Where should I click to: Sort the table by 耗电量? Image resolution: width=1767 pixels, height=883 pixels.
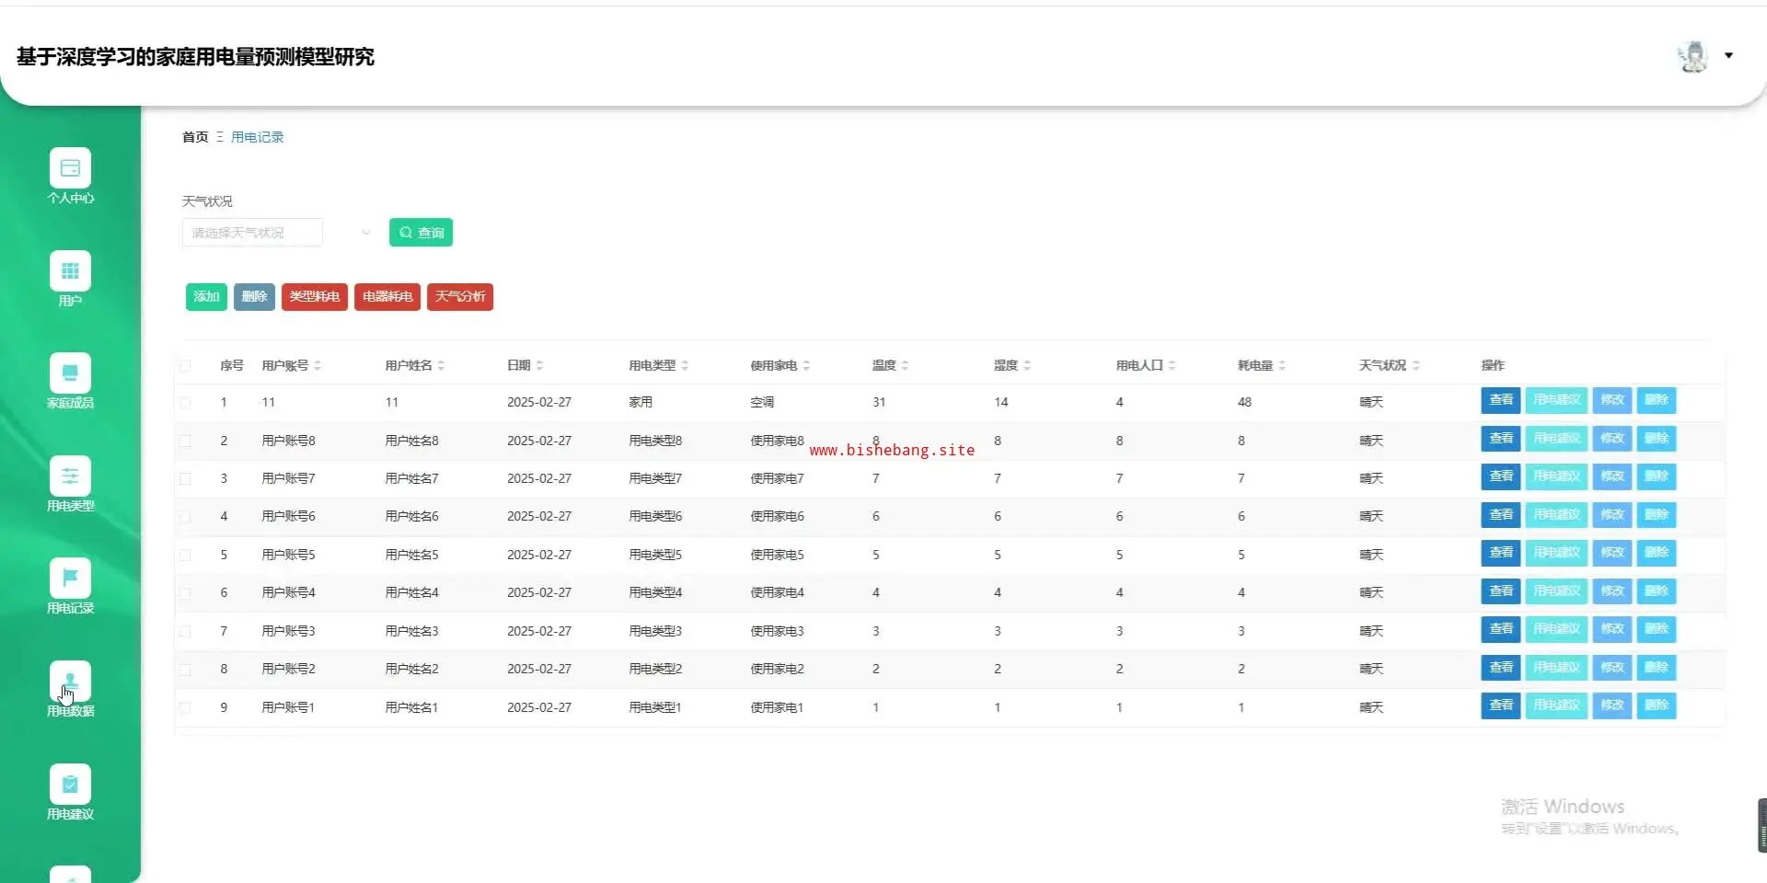1282,365
